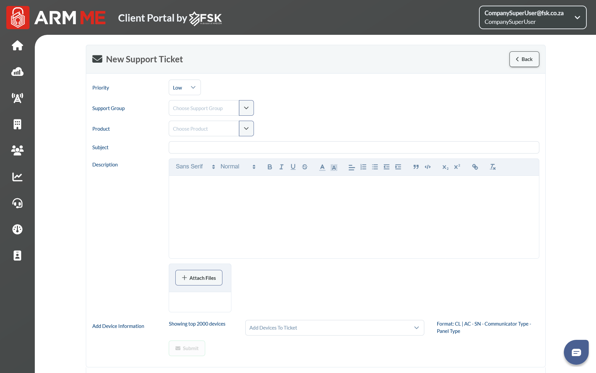Expand the Support Group dropdown arrow
Image resolution: width=596 pixels, height=373 pixels.
[x=246, y=108]
